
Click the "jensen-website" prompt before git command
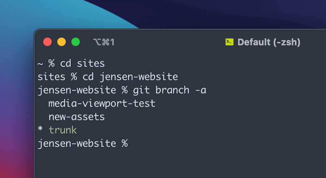(77, 90)
